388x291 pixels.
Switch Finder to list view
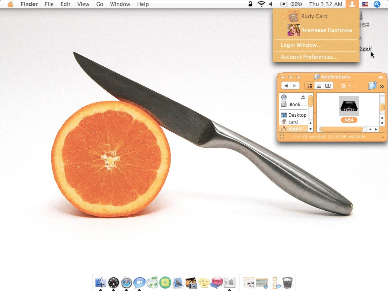point(319,86)
